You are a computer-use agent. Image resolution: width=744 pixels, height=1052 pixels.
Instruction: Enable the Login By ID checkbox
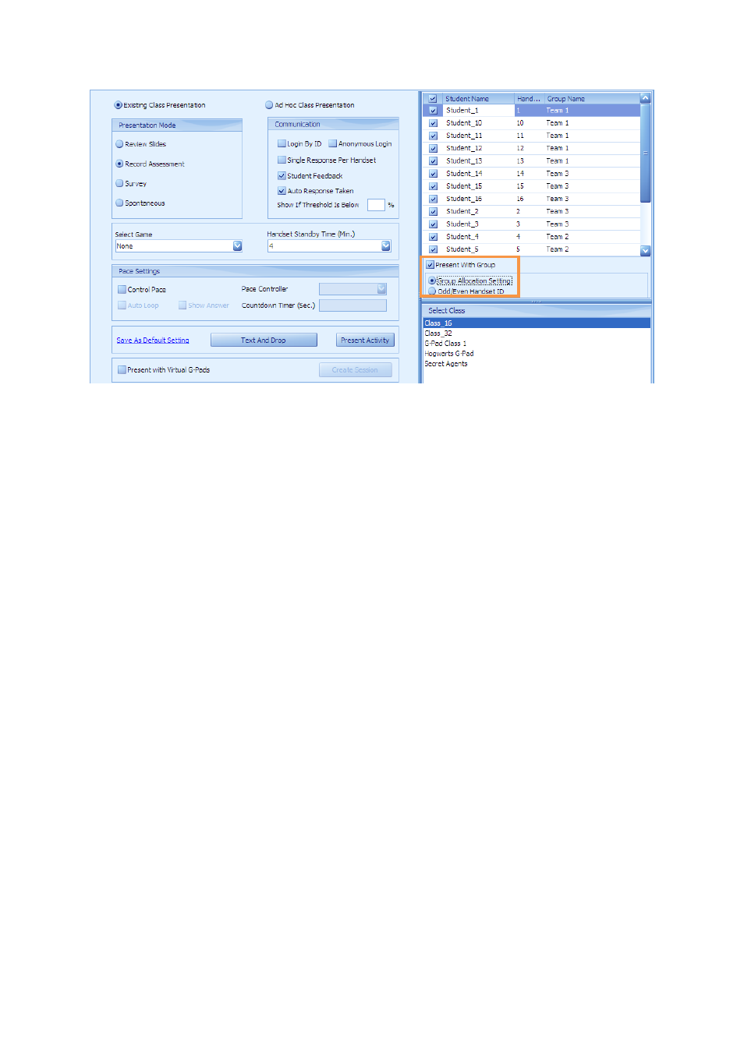pos(282,144)
